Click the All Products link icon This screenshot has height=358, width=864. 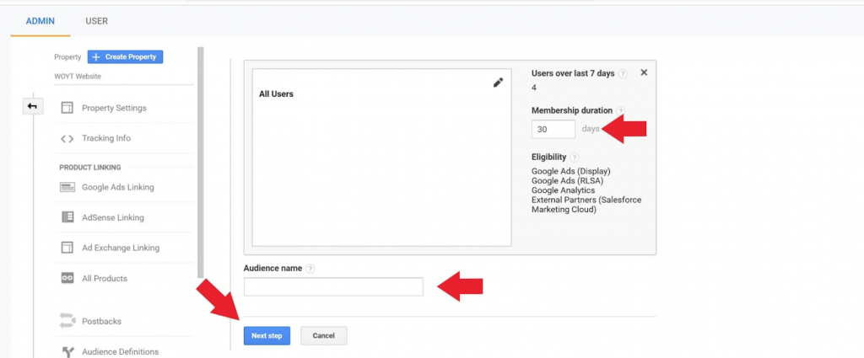[x=67, y=278]
